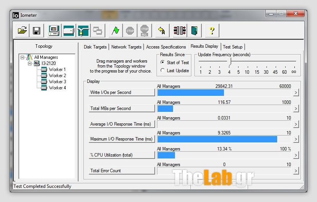
Task: Disconnect selected worker or manager icon
Action: pos(180,31)
